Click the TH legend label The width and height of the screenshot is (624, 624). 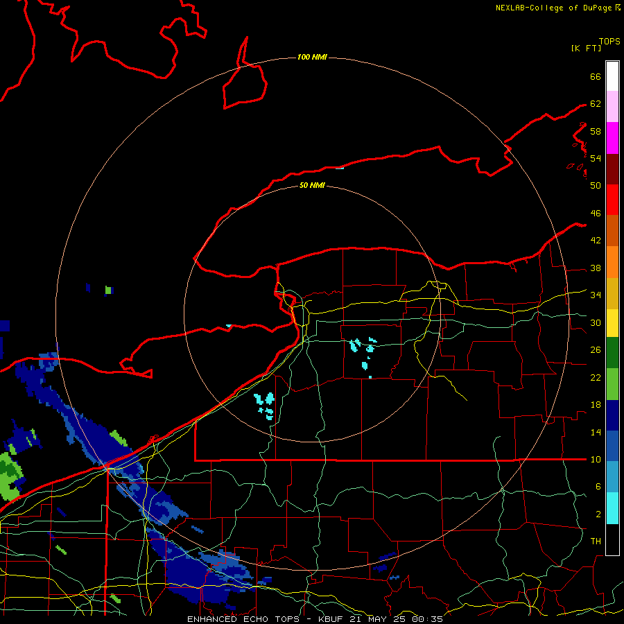coord(596,541)
